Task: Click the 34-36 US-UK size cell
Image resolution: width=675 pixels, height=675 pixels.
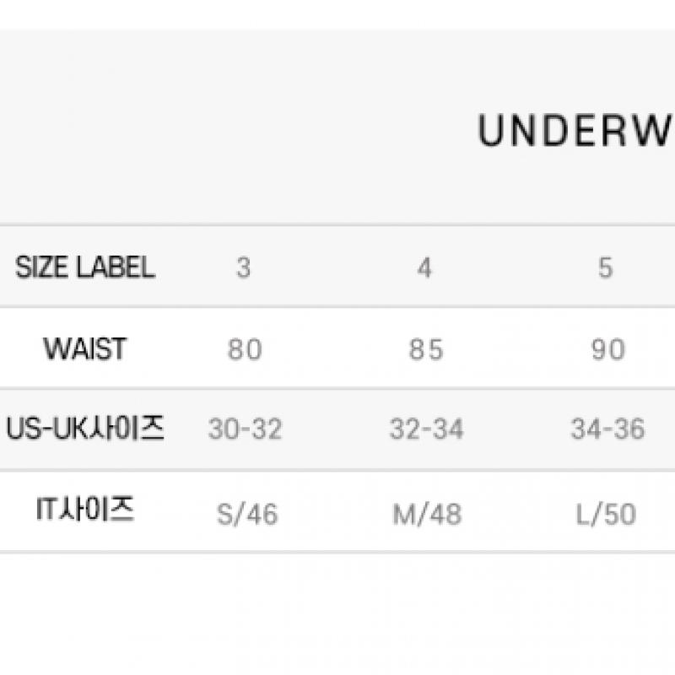Action: (607, 429)
